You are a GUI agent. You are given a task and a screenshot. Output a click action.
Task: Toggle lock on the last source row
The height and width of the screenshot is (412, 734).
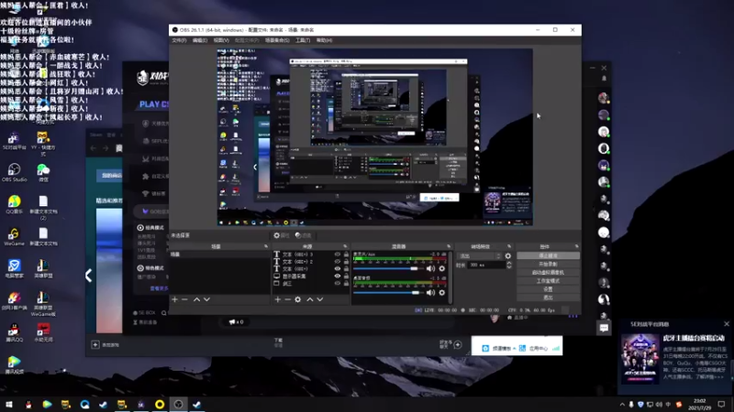346,283
